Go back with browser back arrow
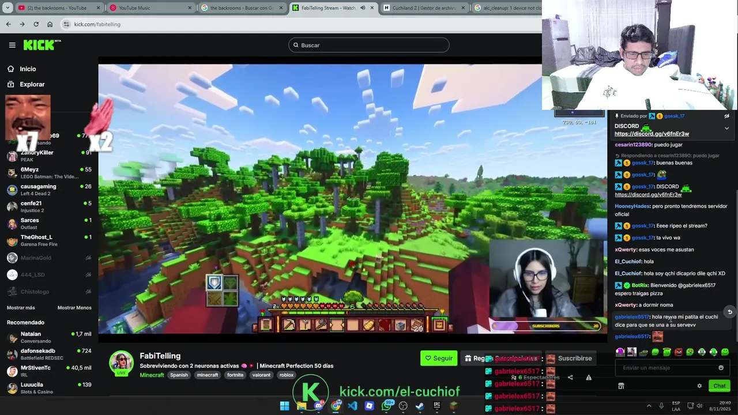Screen dimensions: 738x415 pyautogui.click(x=8, y=24)
